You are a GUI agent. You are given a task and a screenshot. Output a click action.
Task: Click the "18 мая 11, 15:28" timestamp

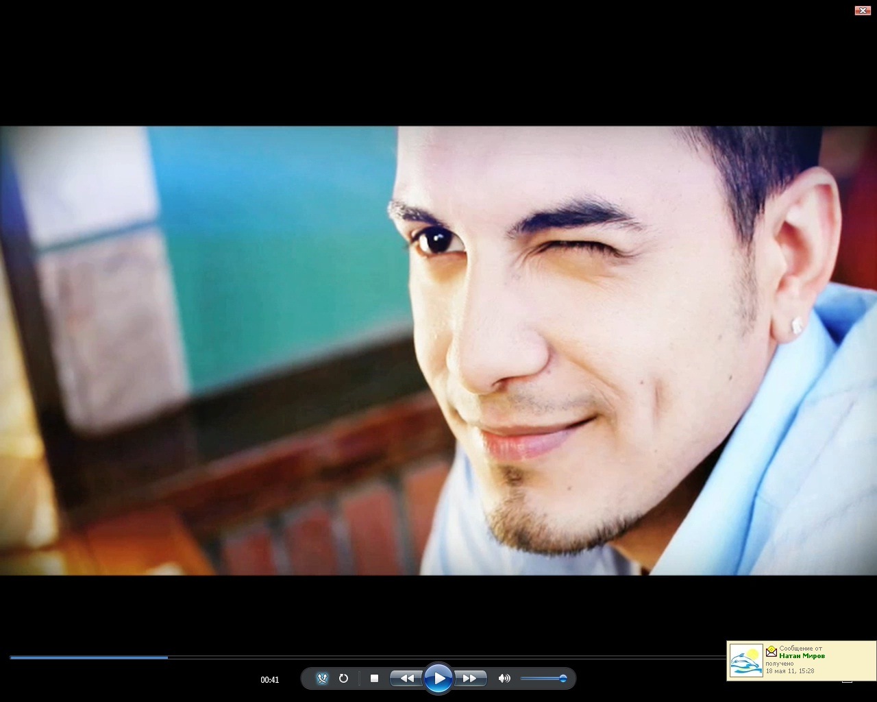click(x=790, y=671)
